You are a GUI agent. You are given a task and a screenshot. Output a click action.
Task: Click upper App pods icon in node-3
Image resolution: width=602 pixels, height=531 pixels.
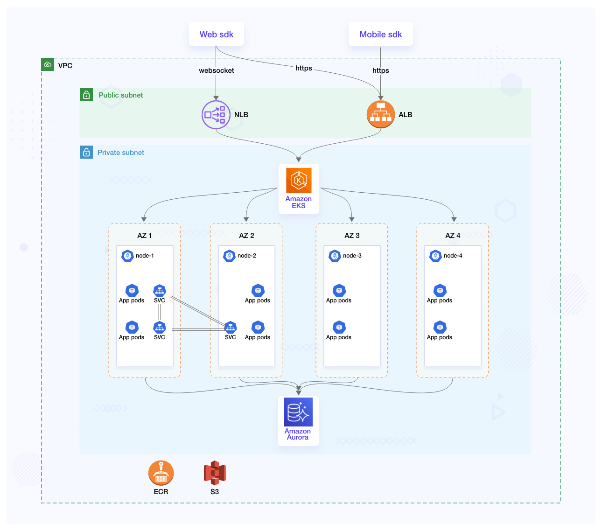[x=339, y=290]
